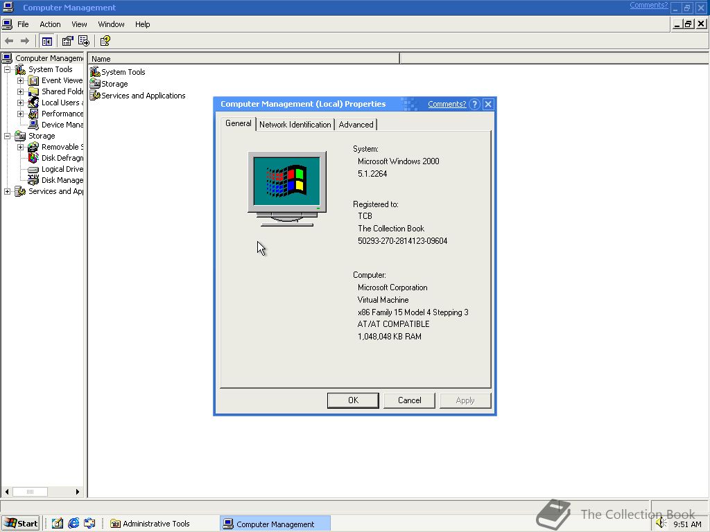Select Performance Logs icon in tree
The image size is (710, 532).
coord(33,114)
